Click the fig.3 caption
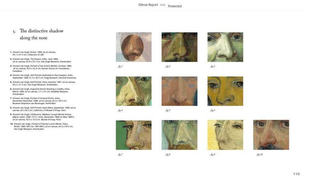This screenshot has height=181, width=309. (x=213, y=66)
